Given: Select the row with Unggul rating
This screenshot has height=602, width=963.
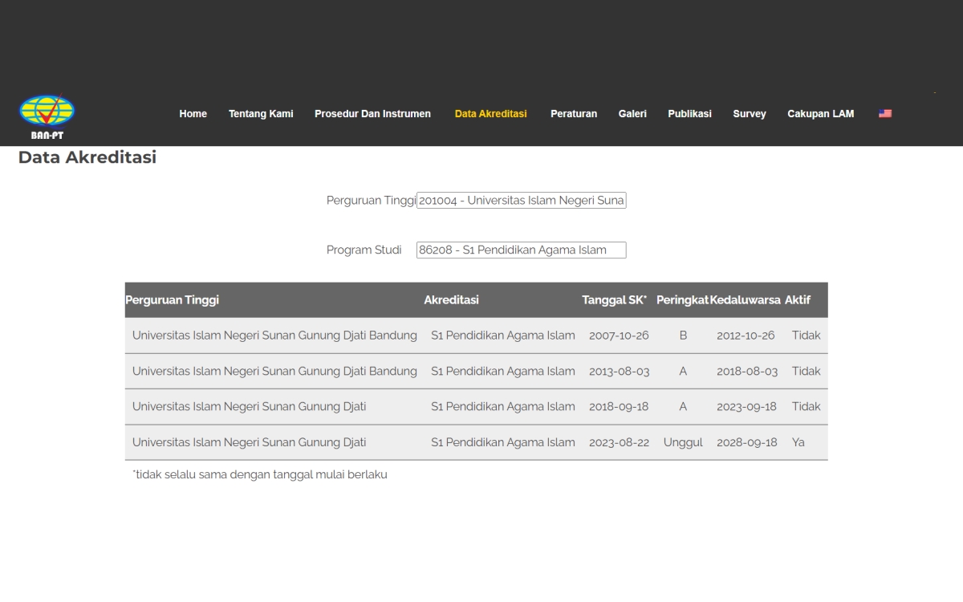Looking at the screenshot, I should click(476, 442).
